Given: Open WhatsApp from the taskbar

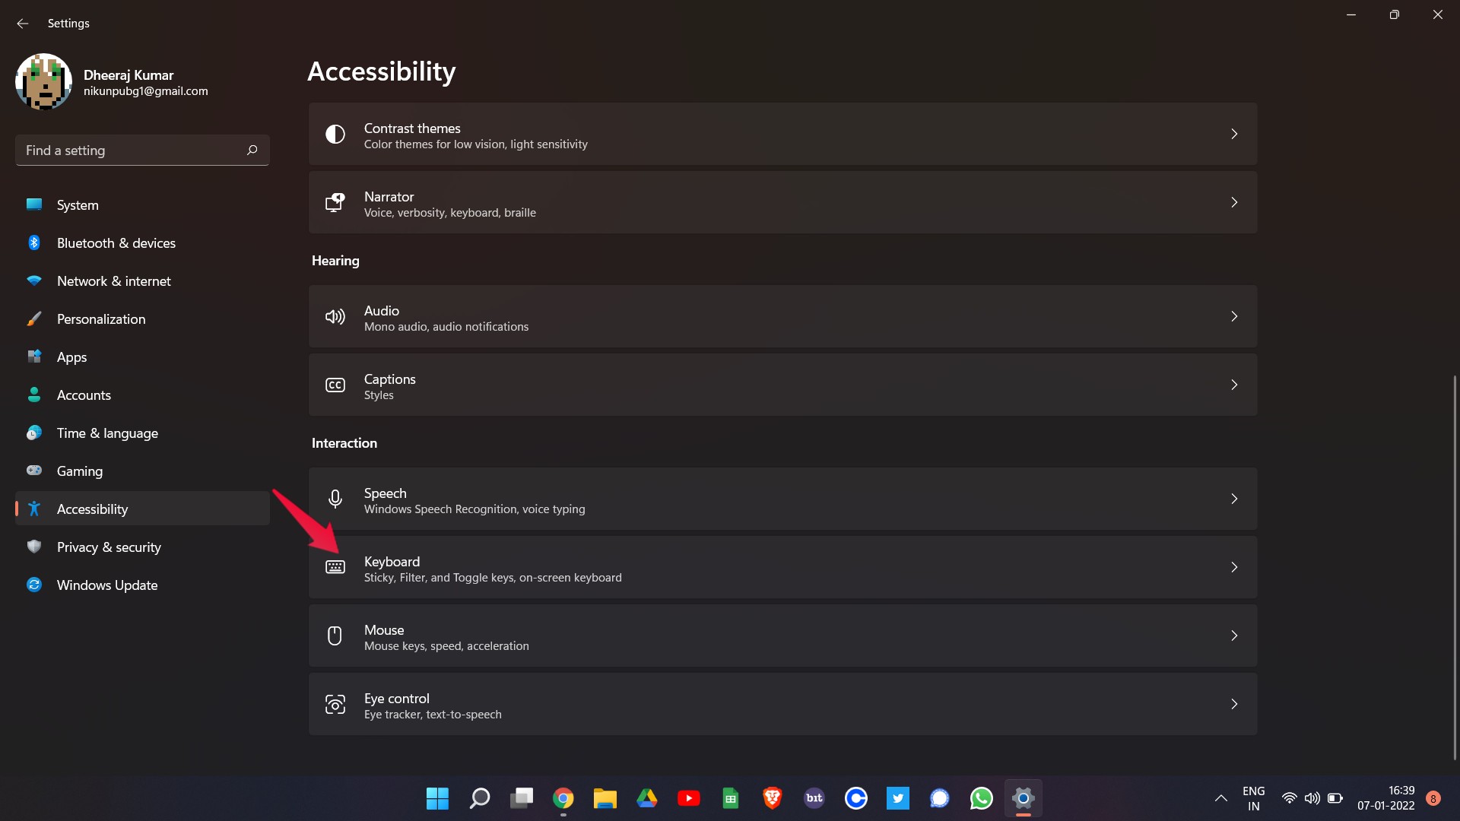Looking at the screenshot, I should 981,798.
